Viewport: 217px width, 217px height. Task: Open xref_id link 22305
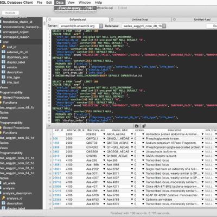click(57, 195)
